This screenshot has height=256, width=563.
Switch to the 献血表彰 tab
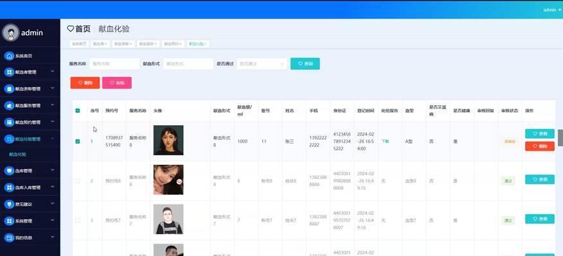pos(123,44)
